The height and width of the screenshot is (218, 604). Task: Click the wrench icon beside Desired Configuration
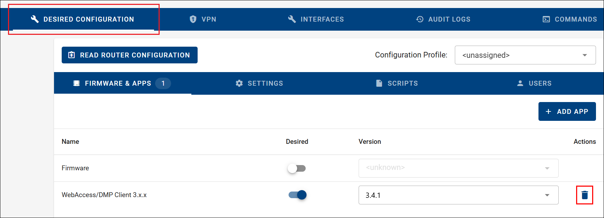click(x=35, y=19)
